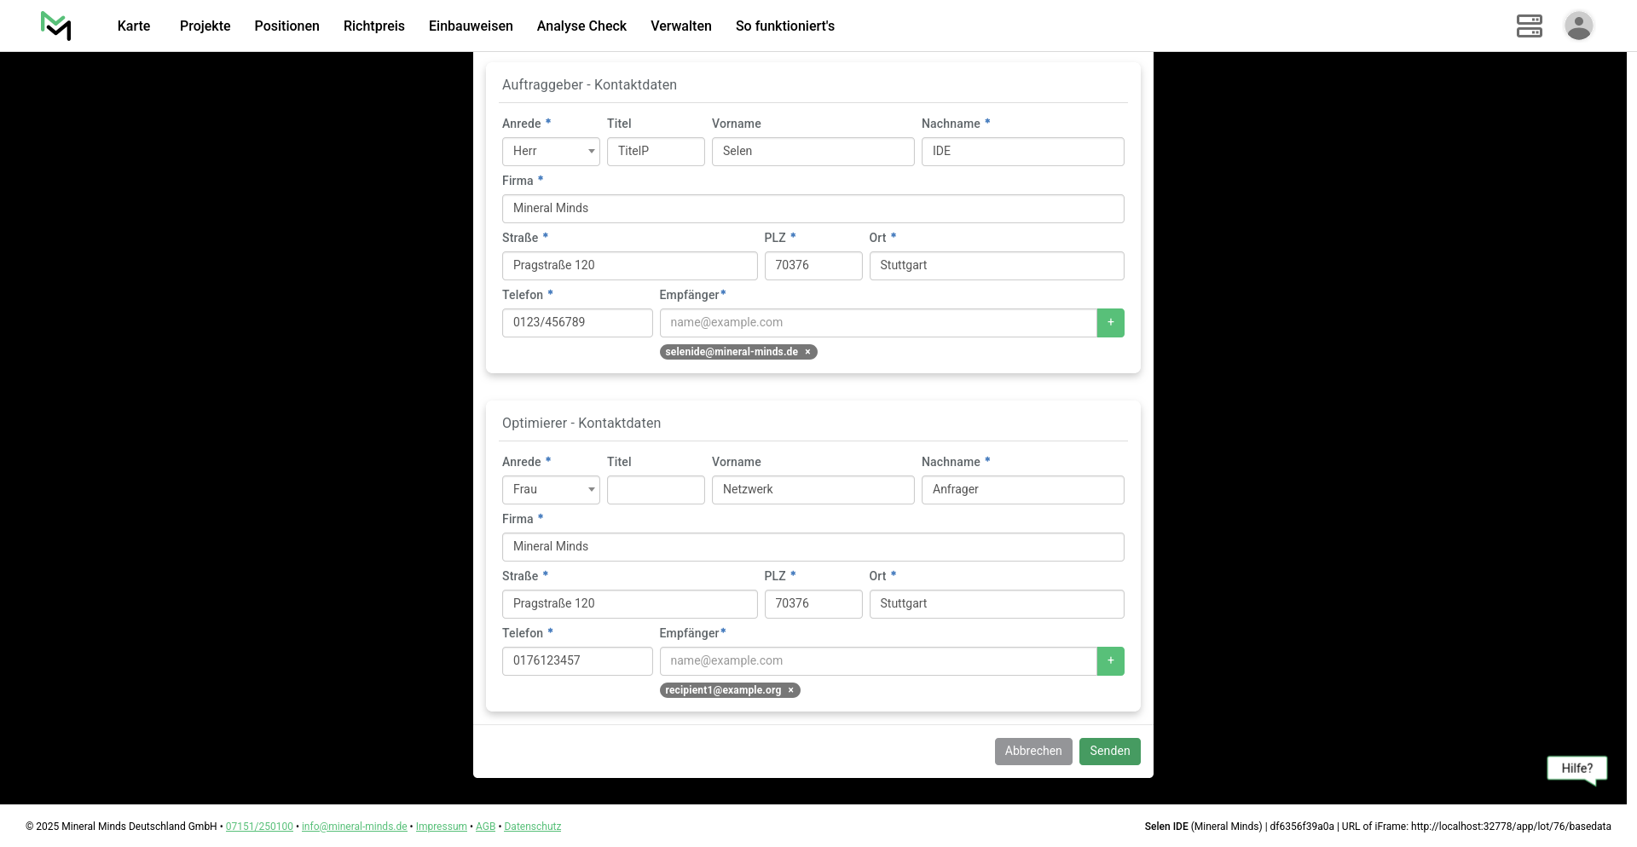
Task: Add recipient with Optimierer green plus button
Action: click(1110, 661)
